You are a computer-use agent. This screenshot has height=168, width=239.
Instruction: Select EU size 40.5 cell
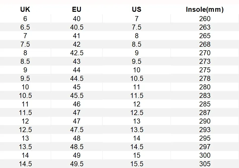pyautogui.click(x=76, y=27)
